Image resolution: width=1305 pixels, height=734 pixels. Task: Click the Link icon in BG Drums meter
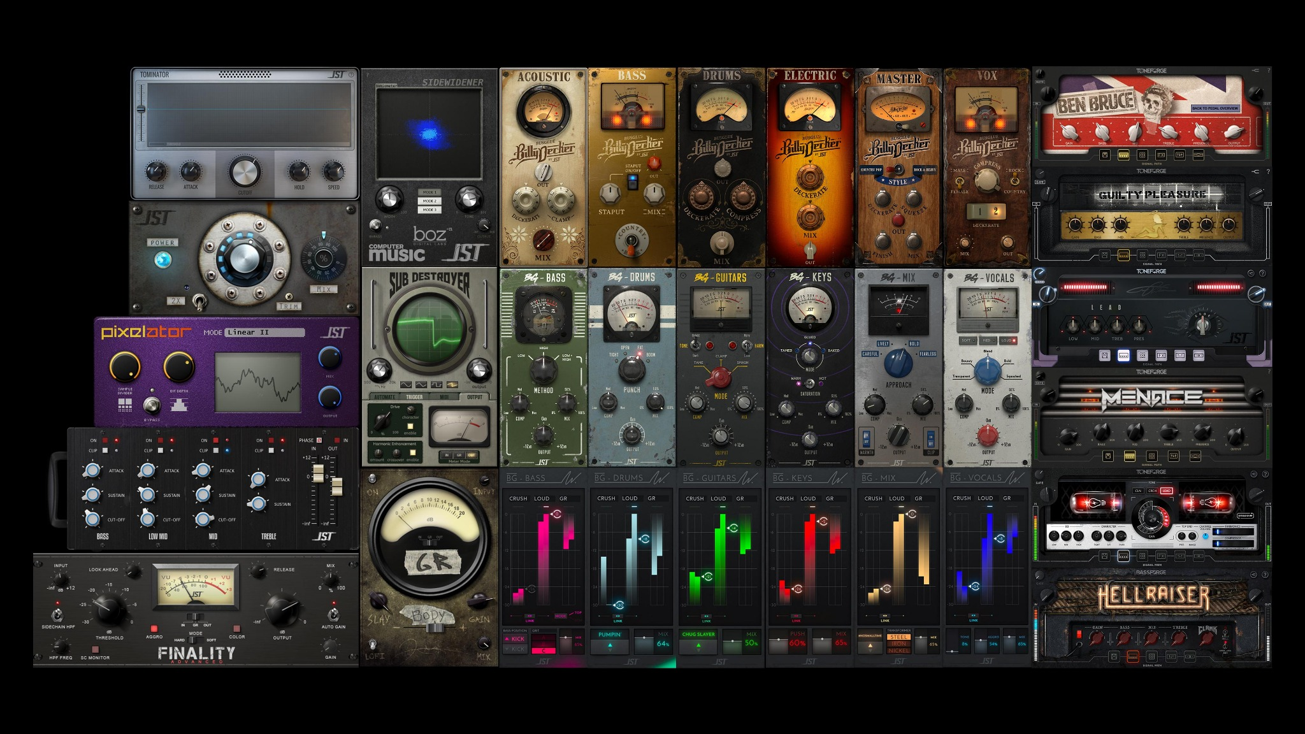coord(617,617)
